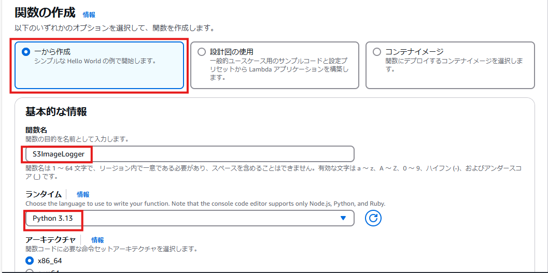Select the コンテナイメージ radio option

click(x=377, y=52)
